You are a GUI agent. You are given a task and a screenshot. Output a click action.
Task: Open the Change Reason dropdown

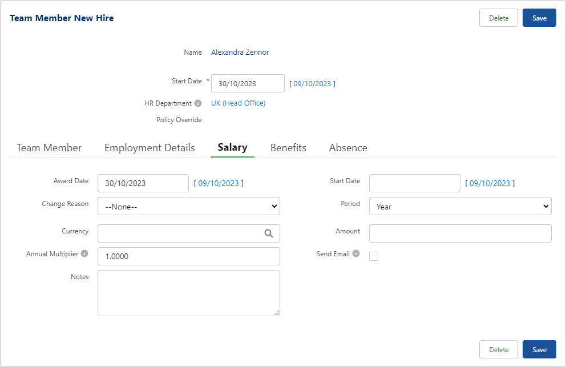tap(188, 206)
